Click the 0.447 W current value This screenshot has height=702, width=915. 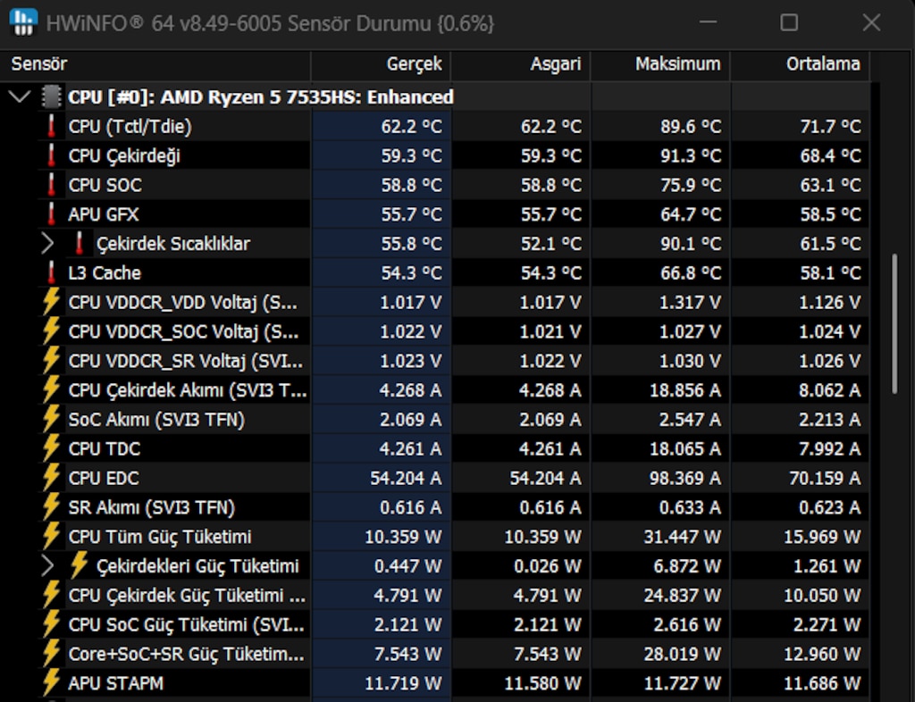coord(407,566)
